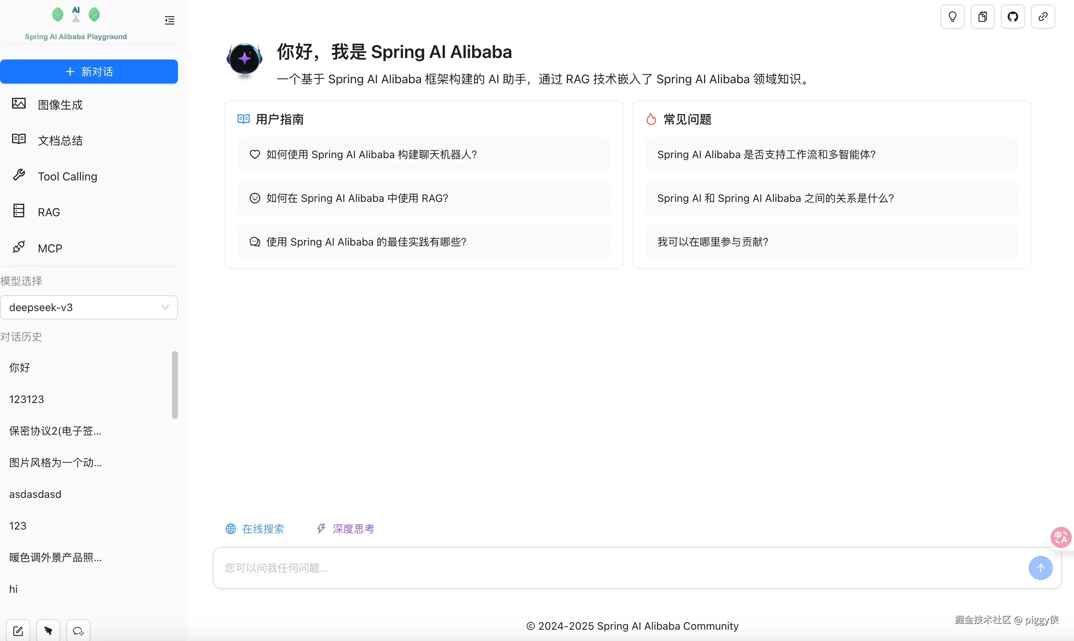Collapse the sidebar with the menu fold icon
The width and height of the screenshot is (1074, 641).
(169, 20)
